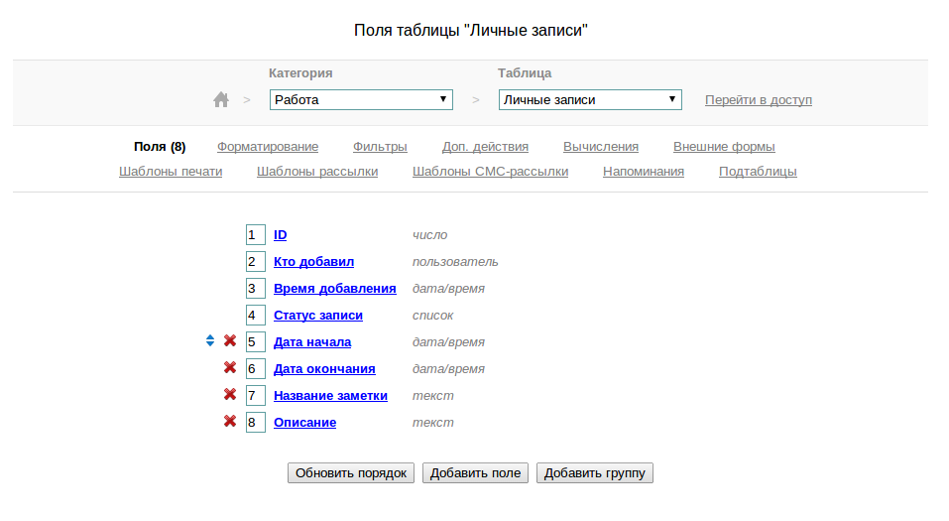Go to the 'Вычисления' tab
Screen dimensions: 949x521
(x=601, y=147)
